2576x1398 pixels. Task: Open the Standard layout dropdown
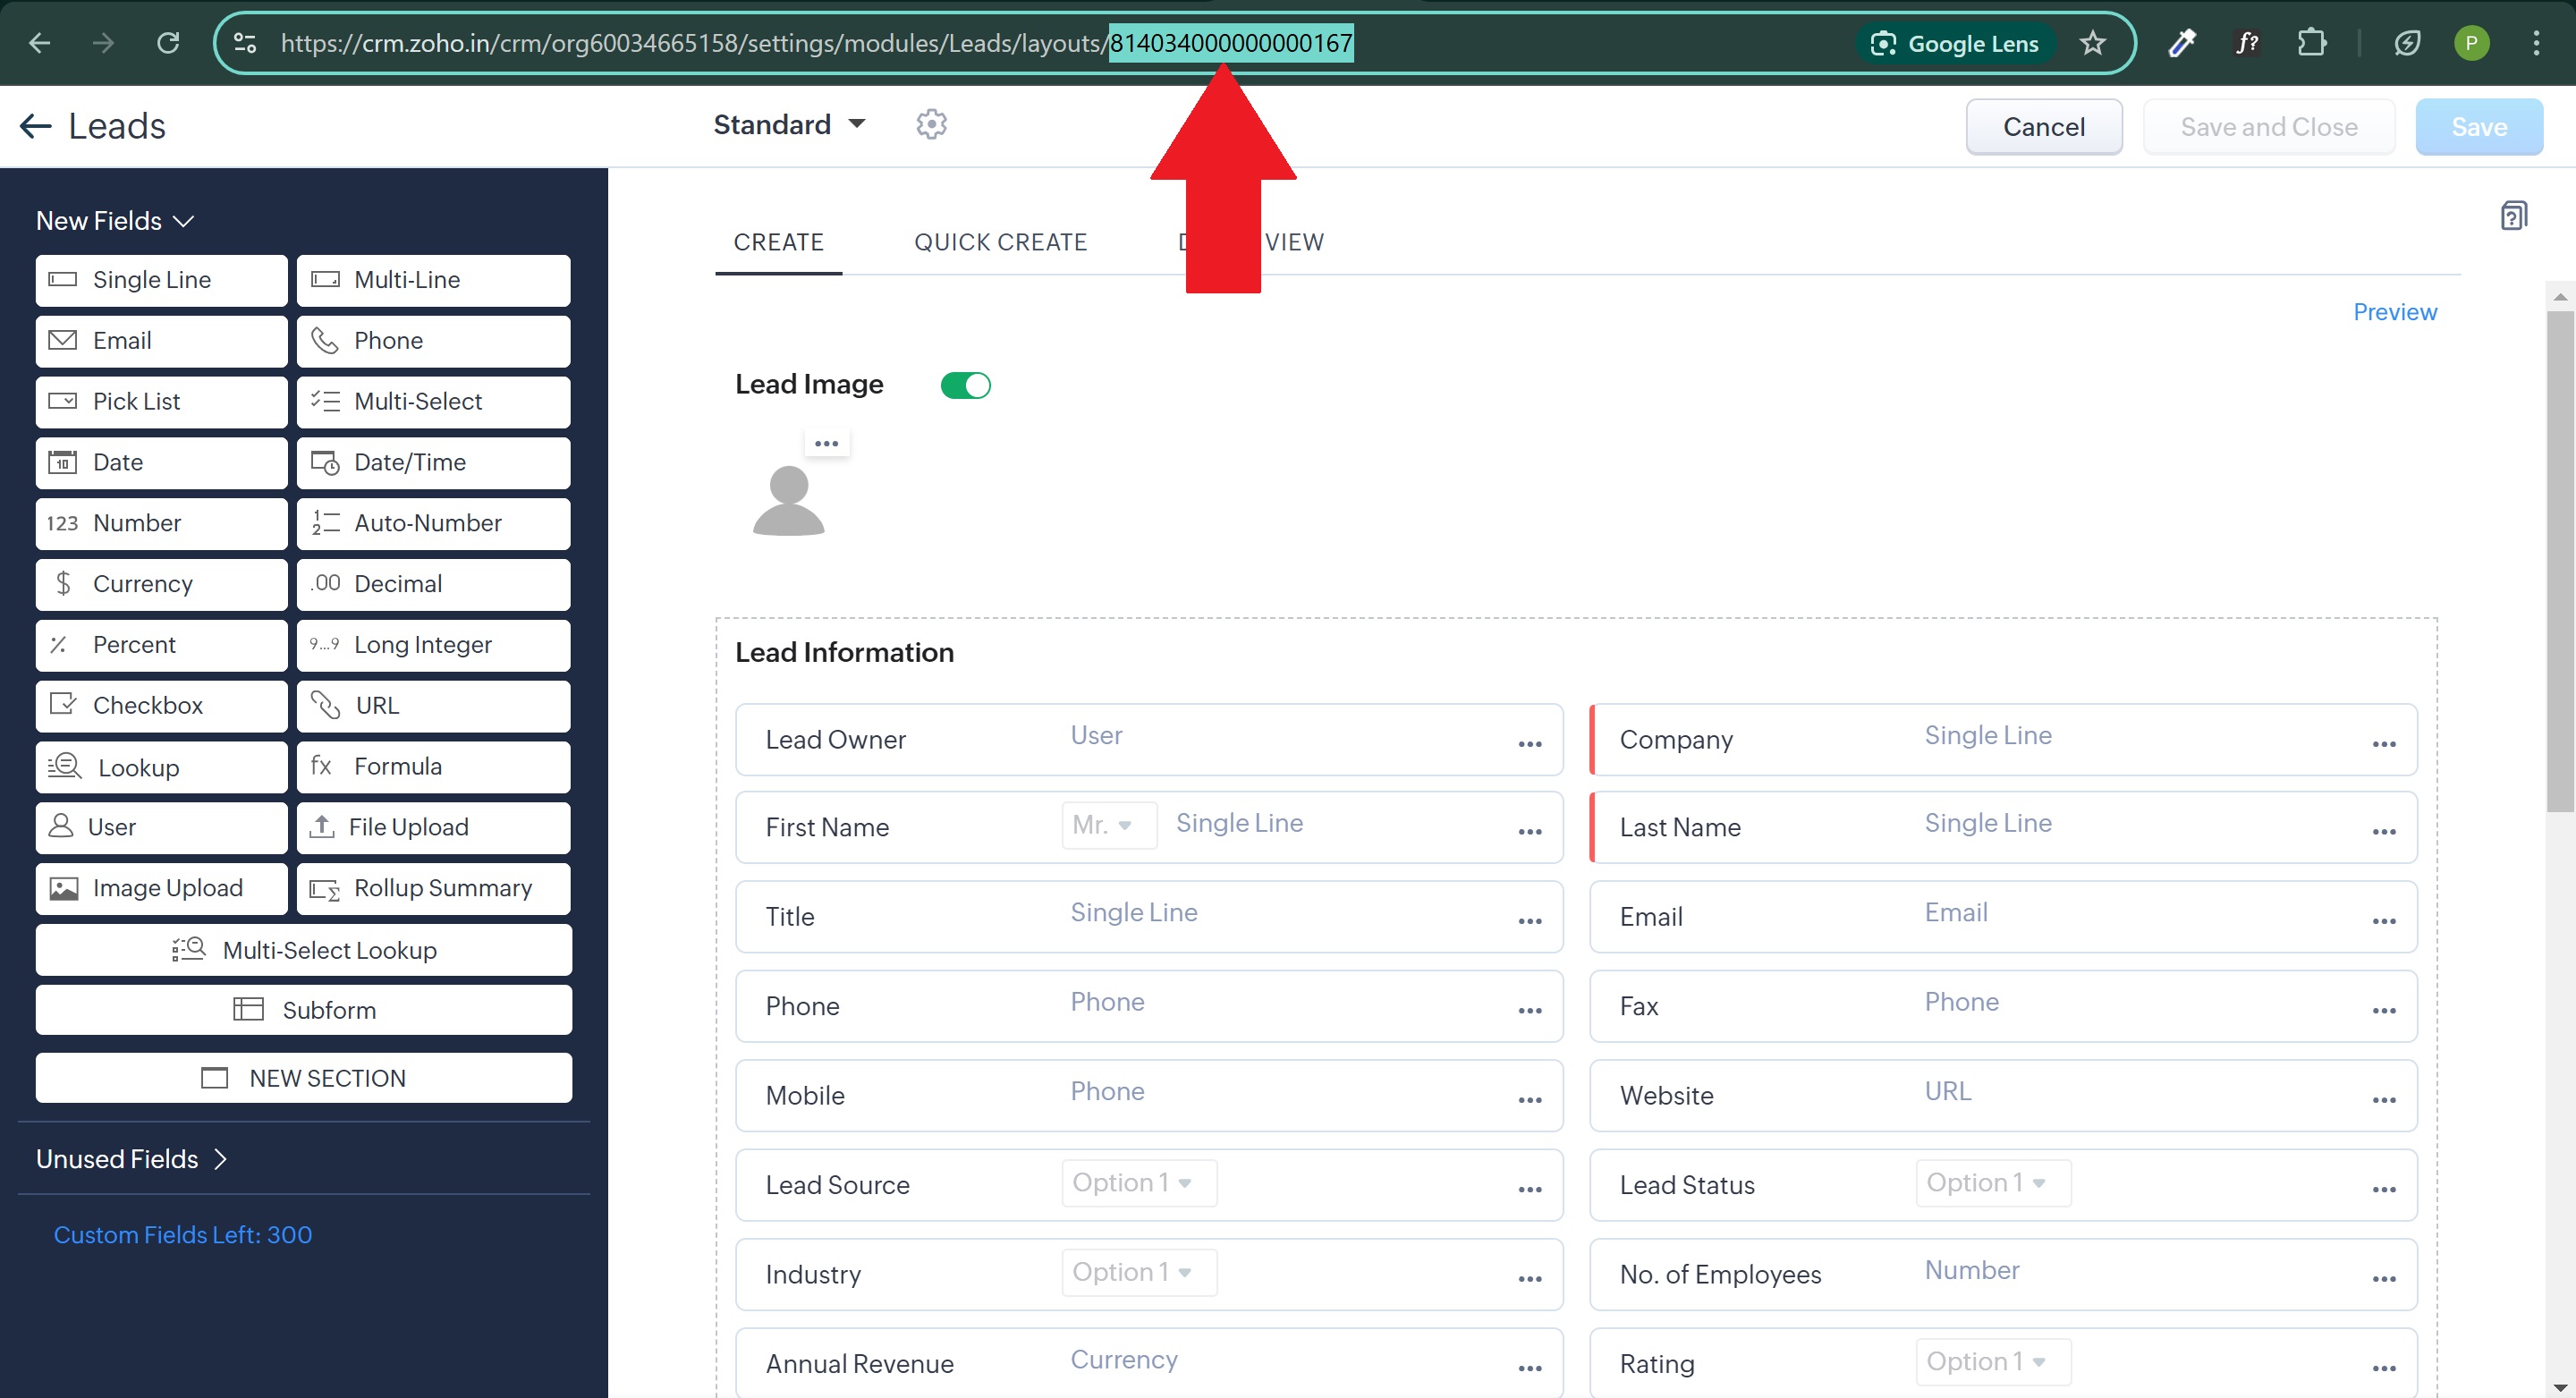click(x=788, y=125)
